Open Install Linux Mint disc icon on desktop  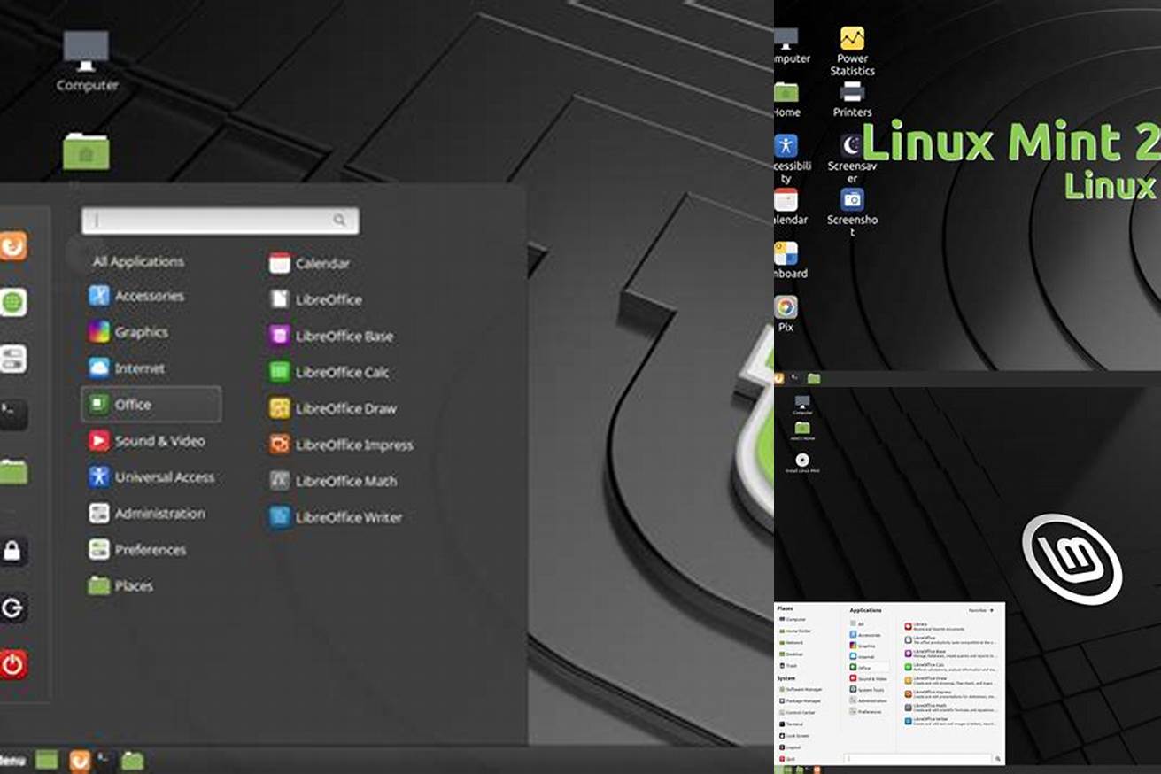click(x=802, y=462)
